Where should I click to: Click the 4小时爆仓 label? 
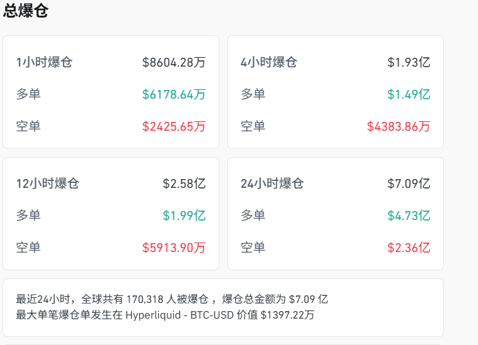(x=269, y=62)
